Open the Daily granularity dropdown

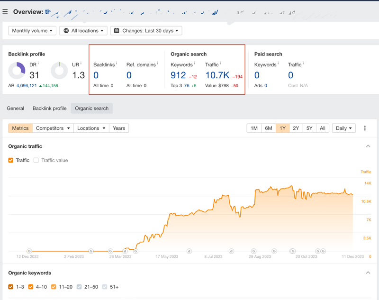[344, 128]
